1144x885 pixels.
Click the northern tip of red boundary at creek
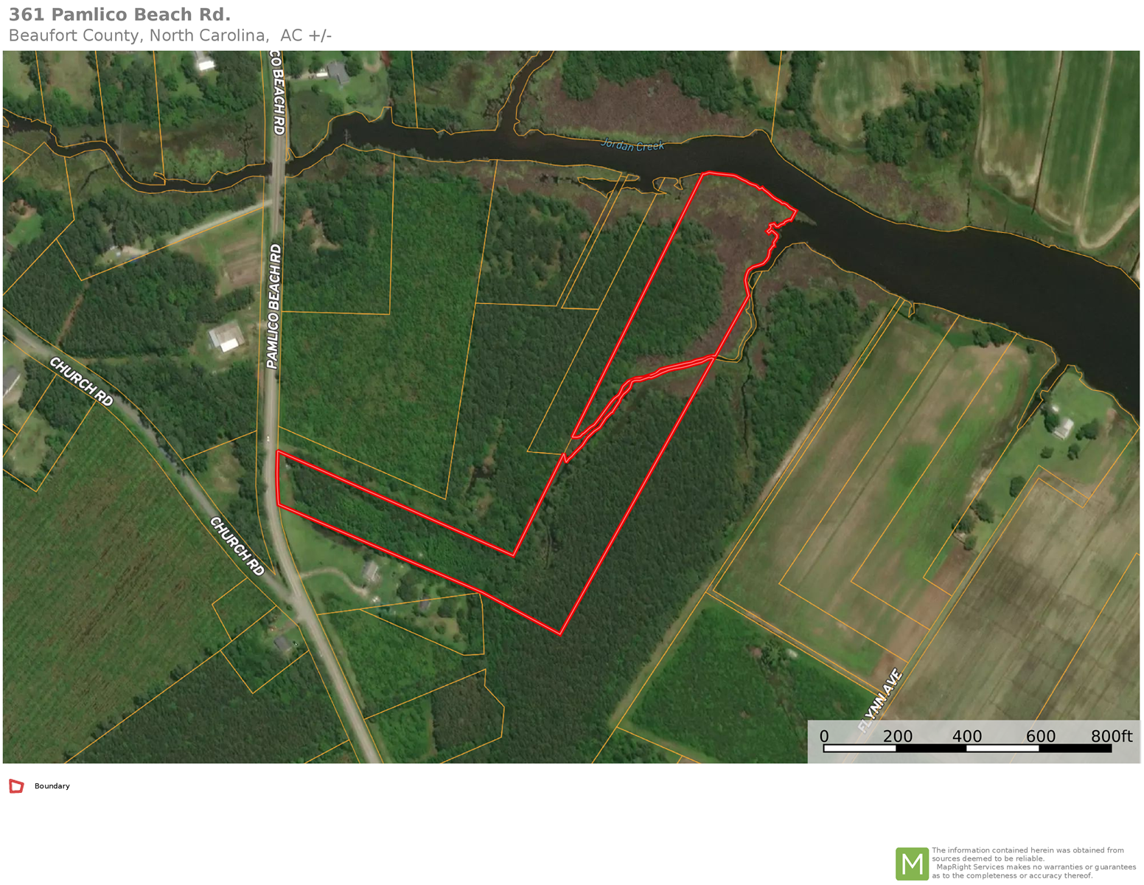[708, 174]
